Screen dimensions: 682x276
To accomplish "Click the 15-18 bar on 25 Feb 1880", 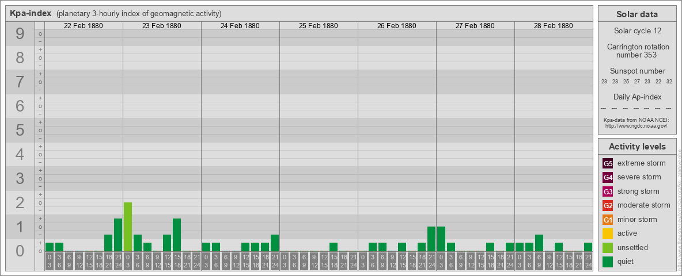I will tap(333, 247).
